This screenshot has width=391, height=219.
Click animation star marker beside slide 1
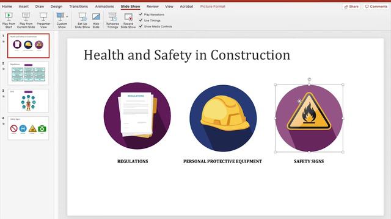(4, 42)
